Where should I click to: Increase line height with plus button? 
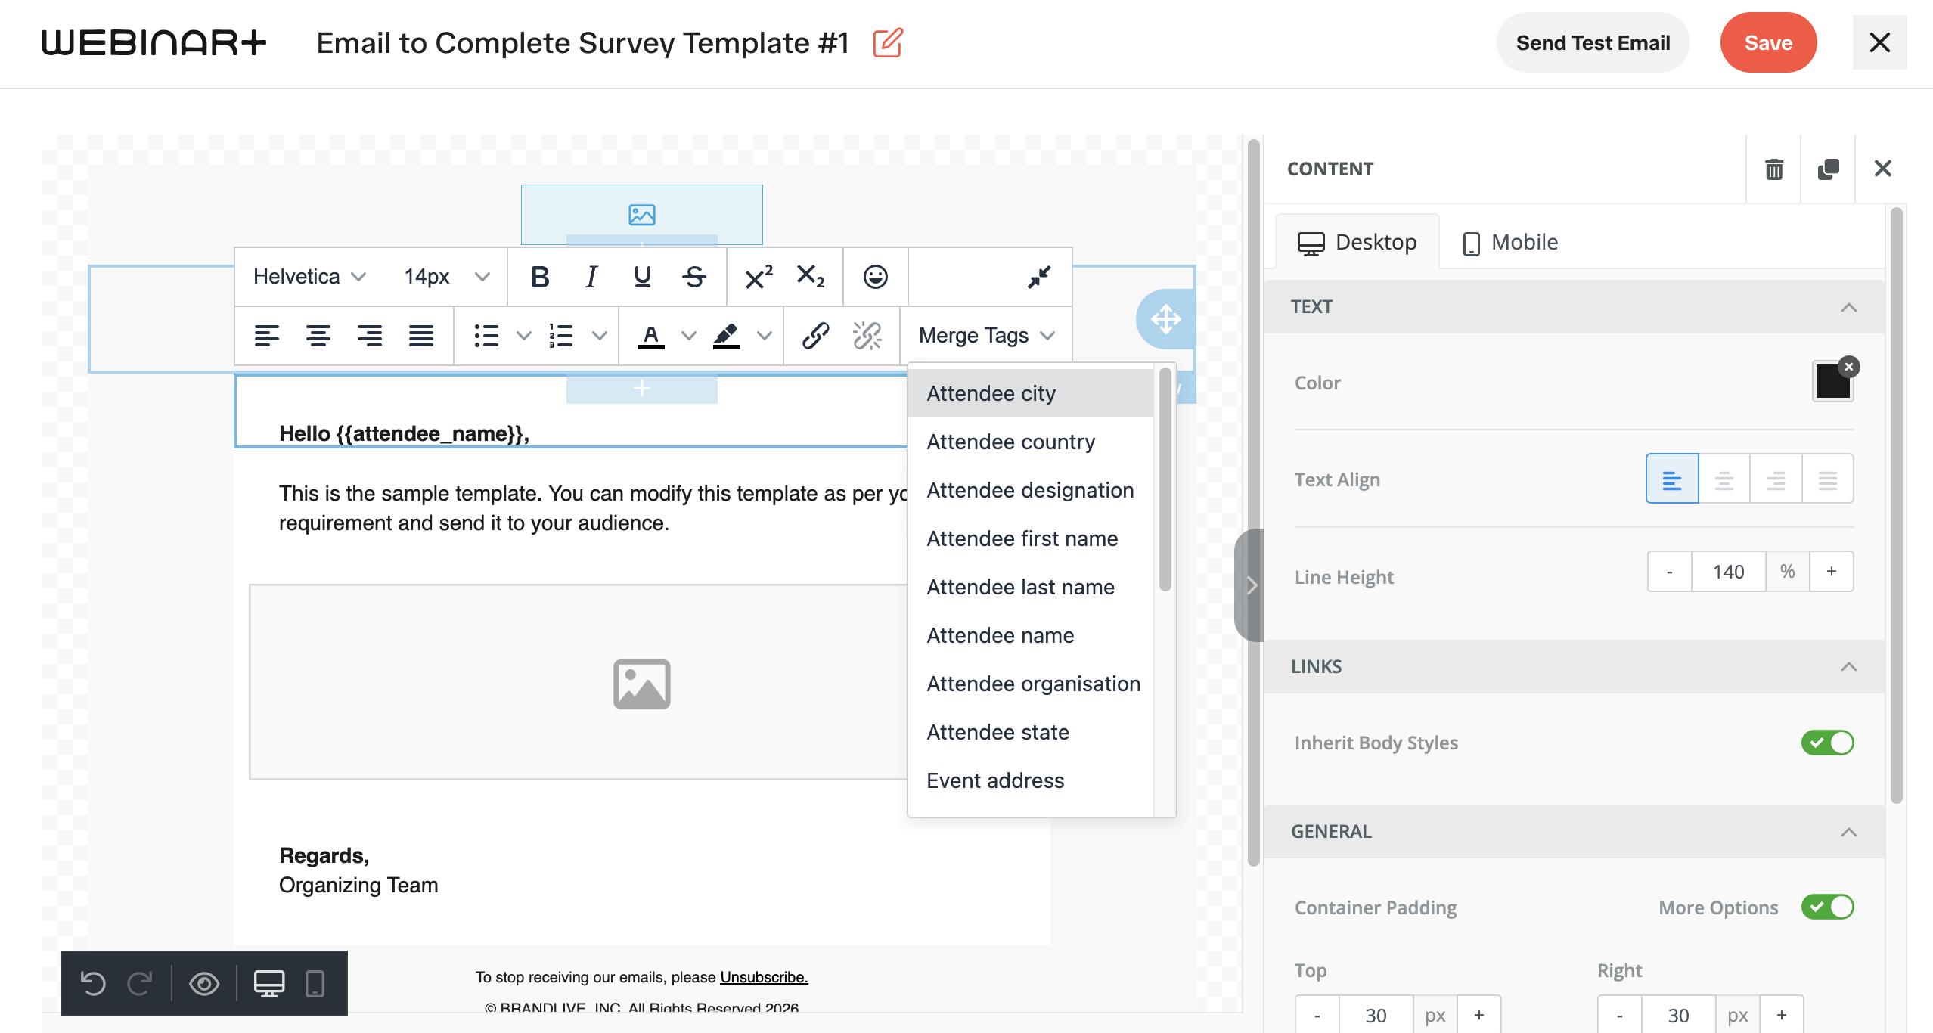pyautogui.click(x=1832, y=572)
